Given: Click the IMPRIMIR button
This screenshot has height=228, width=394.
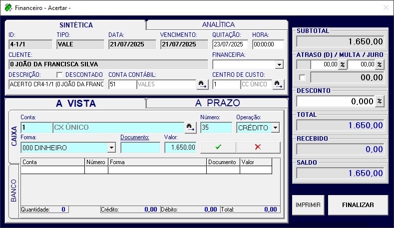Looking at the screenshot, I should pyautogui.click(x=308, y=205).
